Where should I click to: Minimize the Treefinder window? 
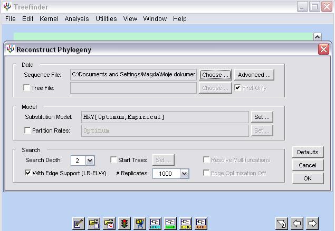(x=302, y=7)
